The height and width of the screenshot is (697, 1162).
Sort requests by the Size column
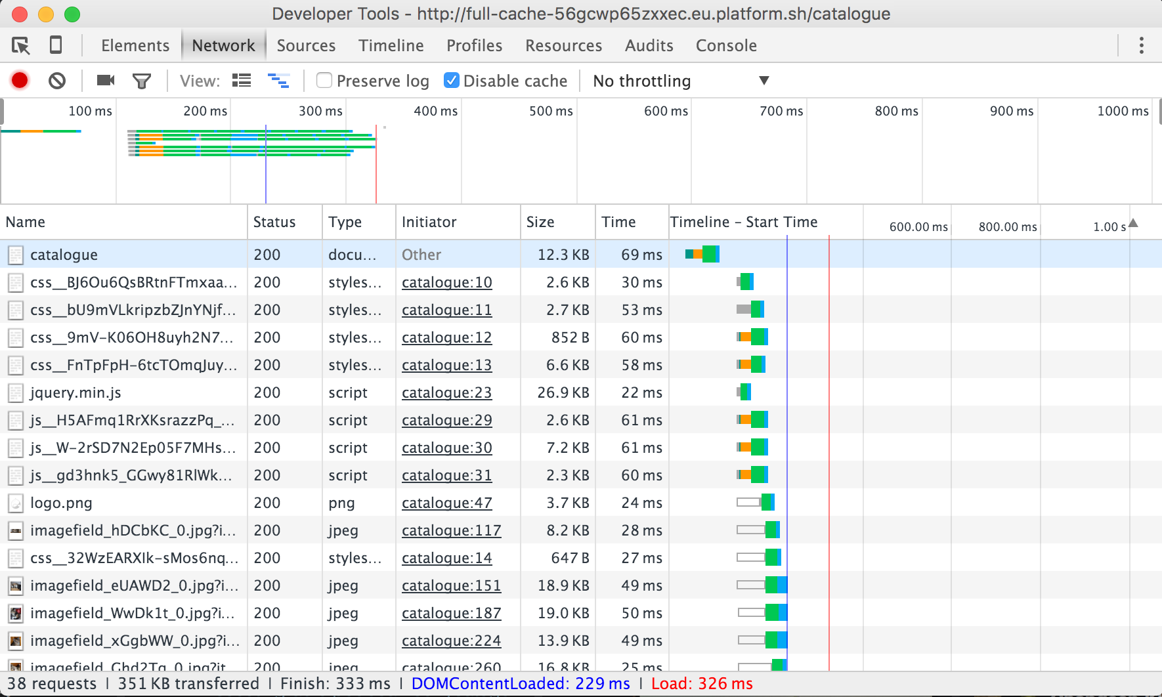pyautogui.click(x=540, y=222)
